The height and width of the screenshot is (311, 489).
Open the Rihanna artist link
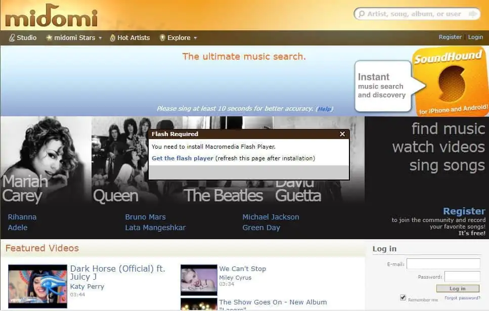[22, 217]
